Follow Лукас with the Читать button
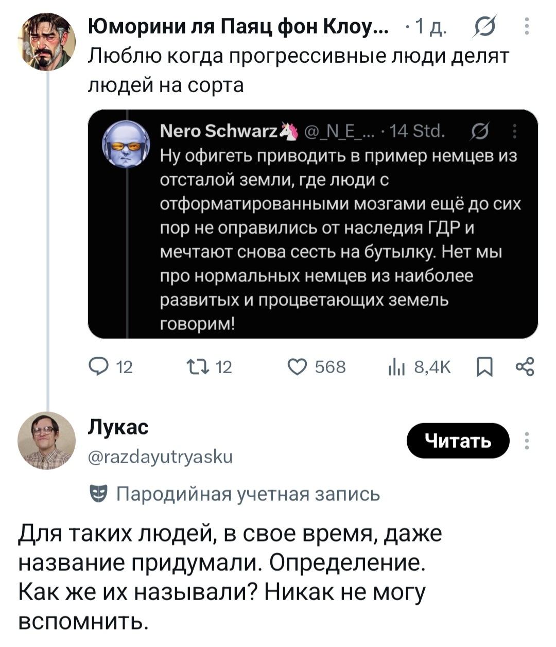The width and height of the screenshot is (556, 647). pyautogui.click(x=458, y=441)
